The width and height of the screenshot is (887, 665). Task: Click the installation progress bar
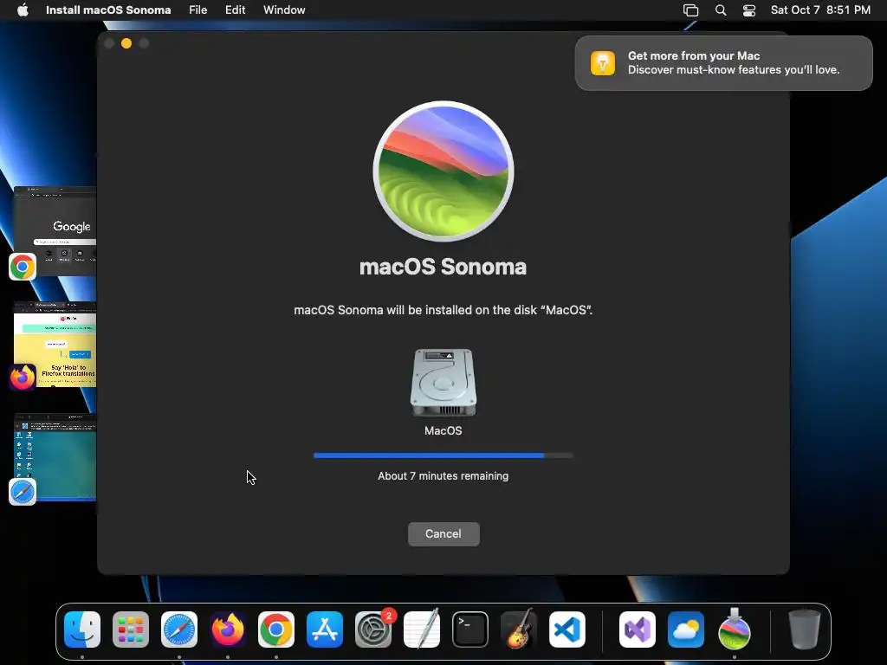(x=443, y=455)
